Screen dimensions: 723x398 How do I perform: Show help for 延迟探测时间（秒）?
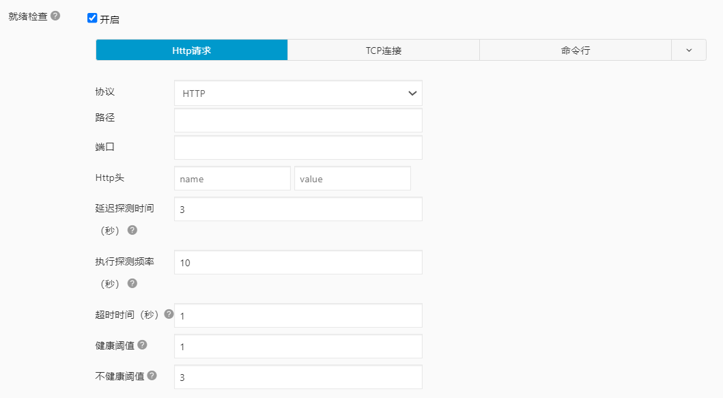pyautogui.click(x=132, y=230)
